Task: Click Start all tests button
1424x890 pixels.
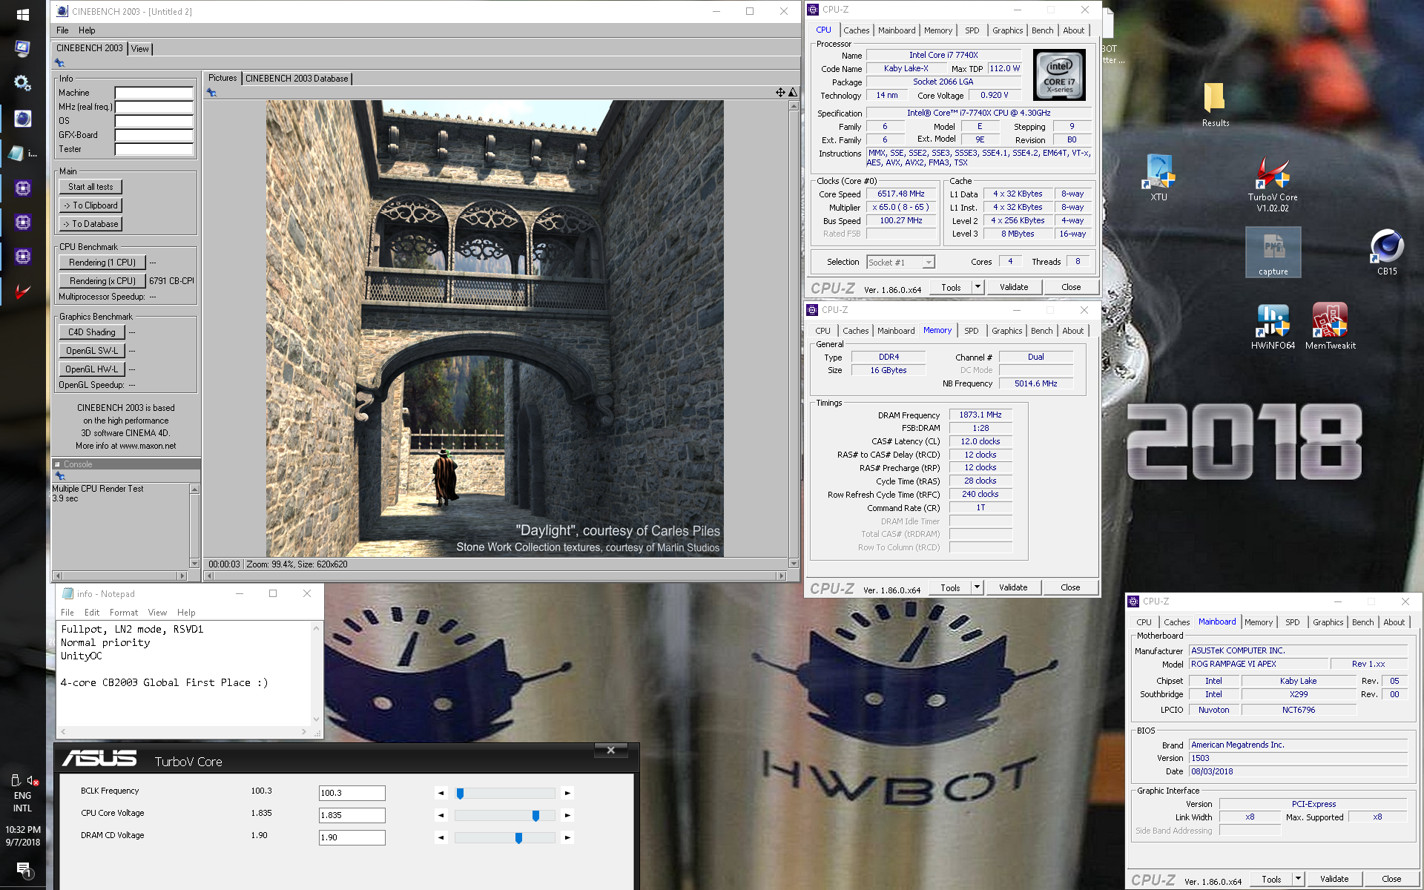Action: (x=90, y=187)
